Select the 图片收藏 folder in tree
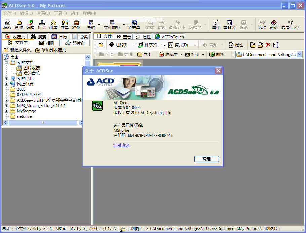The height and width of the screenshot is (233, 306). pyautogui.click(x=31, y=68)
